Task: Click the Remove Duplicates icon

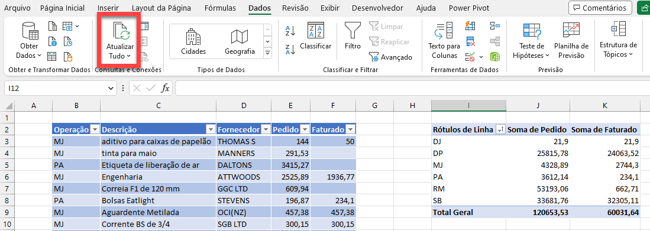Action: click(470, 41)
